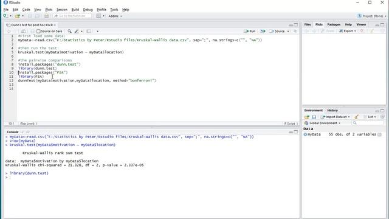Screen dimensions: 389x219
Task: Open the Project (None) dropdown
Action: pyautogui.click(x=371, y=16)
